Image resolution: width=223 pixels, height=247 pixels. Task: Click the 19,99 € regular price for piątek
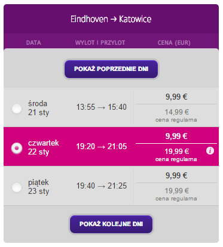(176, 191)
